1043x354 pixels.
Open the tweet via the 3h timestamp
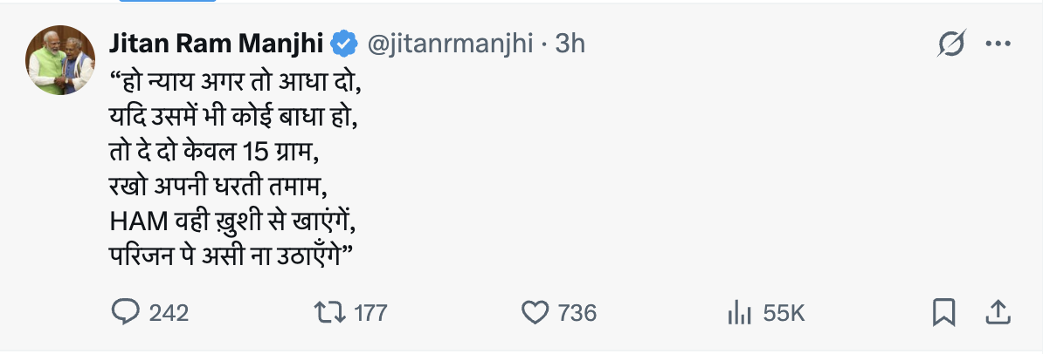(x=570, y=43)
